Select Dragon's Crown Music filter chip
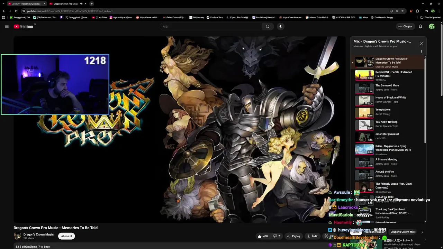The width and height of the screenshot is (443, 249). tap(403, 232)
